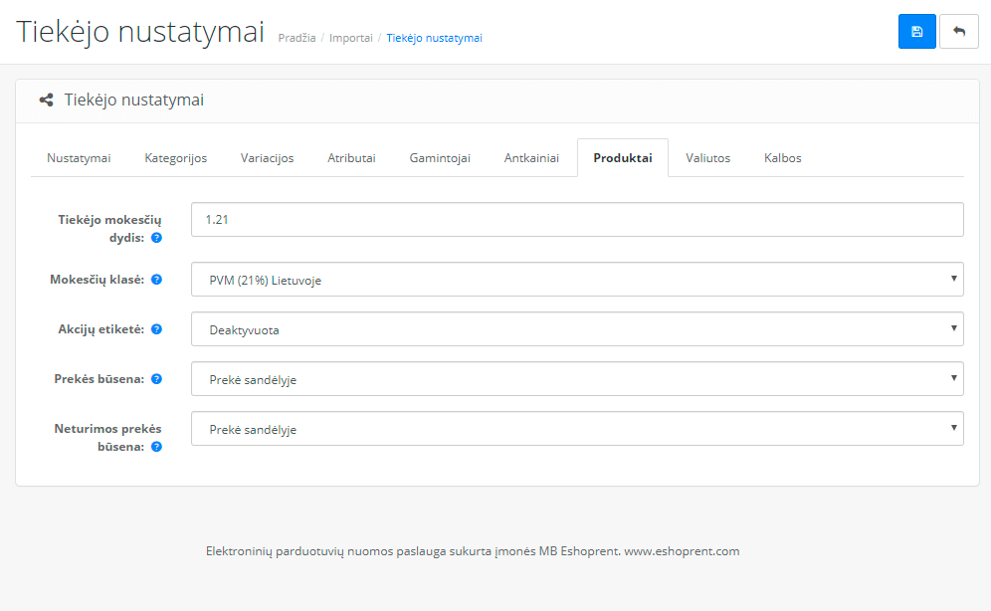The height and width of the screenshot is (611, 991).
Task: Open the Importai breadcrumb link
Action: 351,38
